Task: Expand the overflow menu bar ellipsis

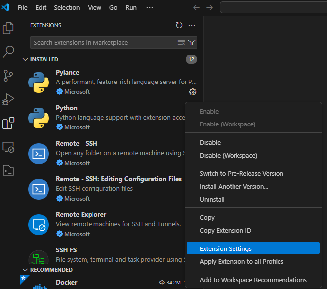Action: click(x=150, y=7)
